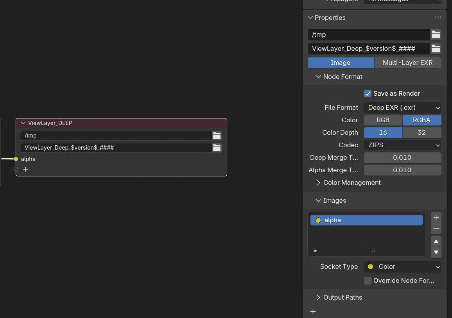Click filename field in ViewLayer_DEEP node
Screen dimensions: 452x318
117,148
